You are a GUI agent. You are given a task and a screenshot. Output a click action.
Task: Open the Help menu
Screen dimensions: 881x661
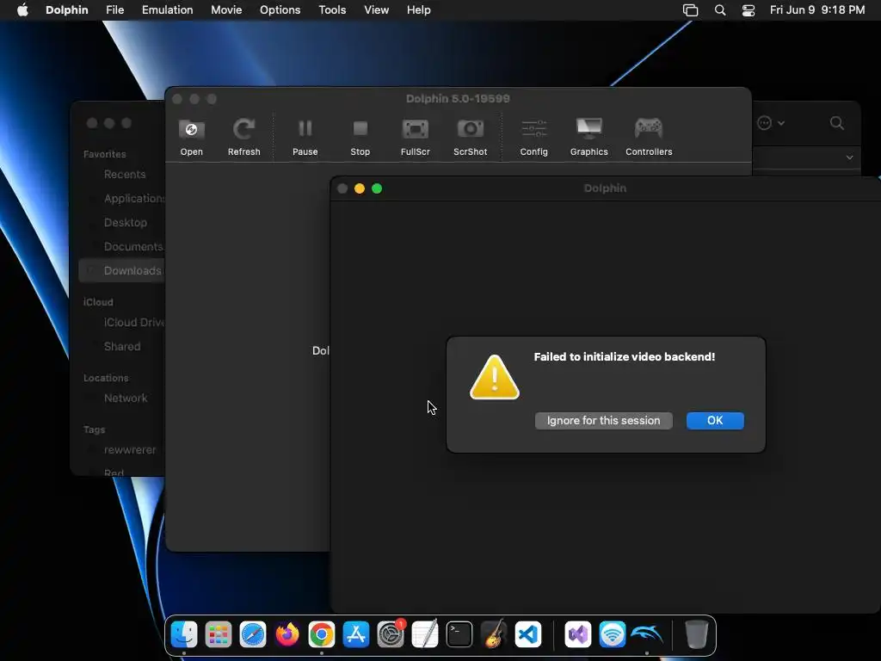419,10
